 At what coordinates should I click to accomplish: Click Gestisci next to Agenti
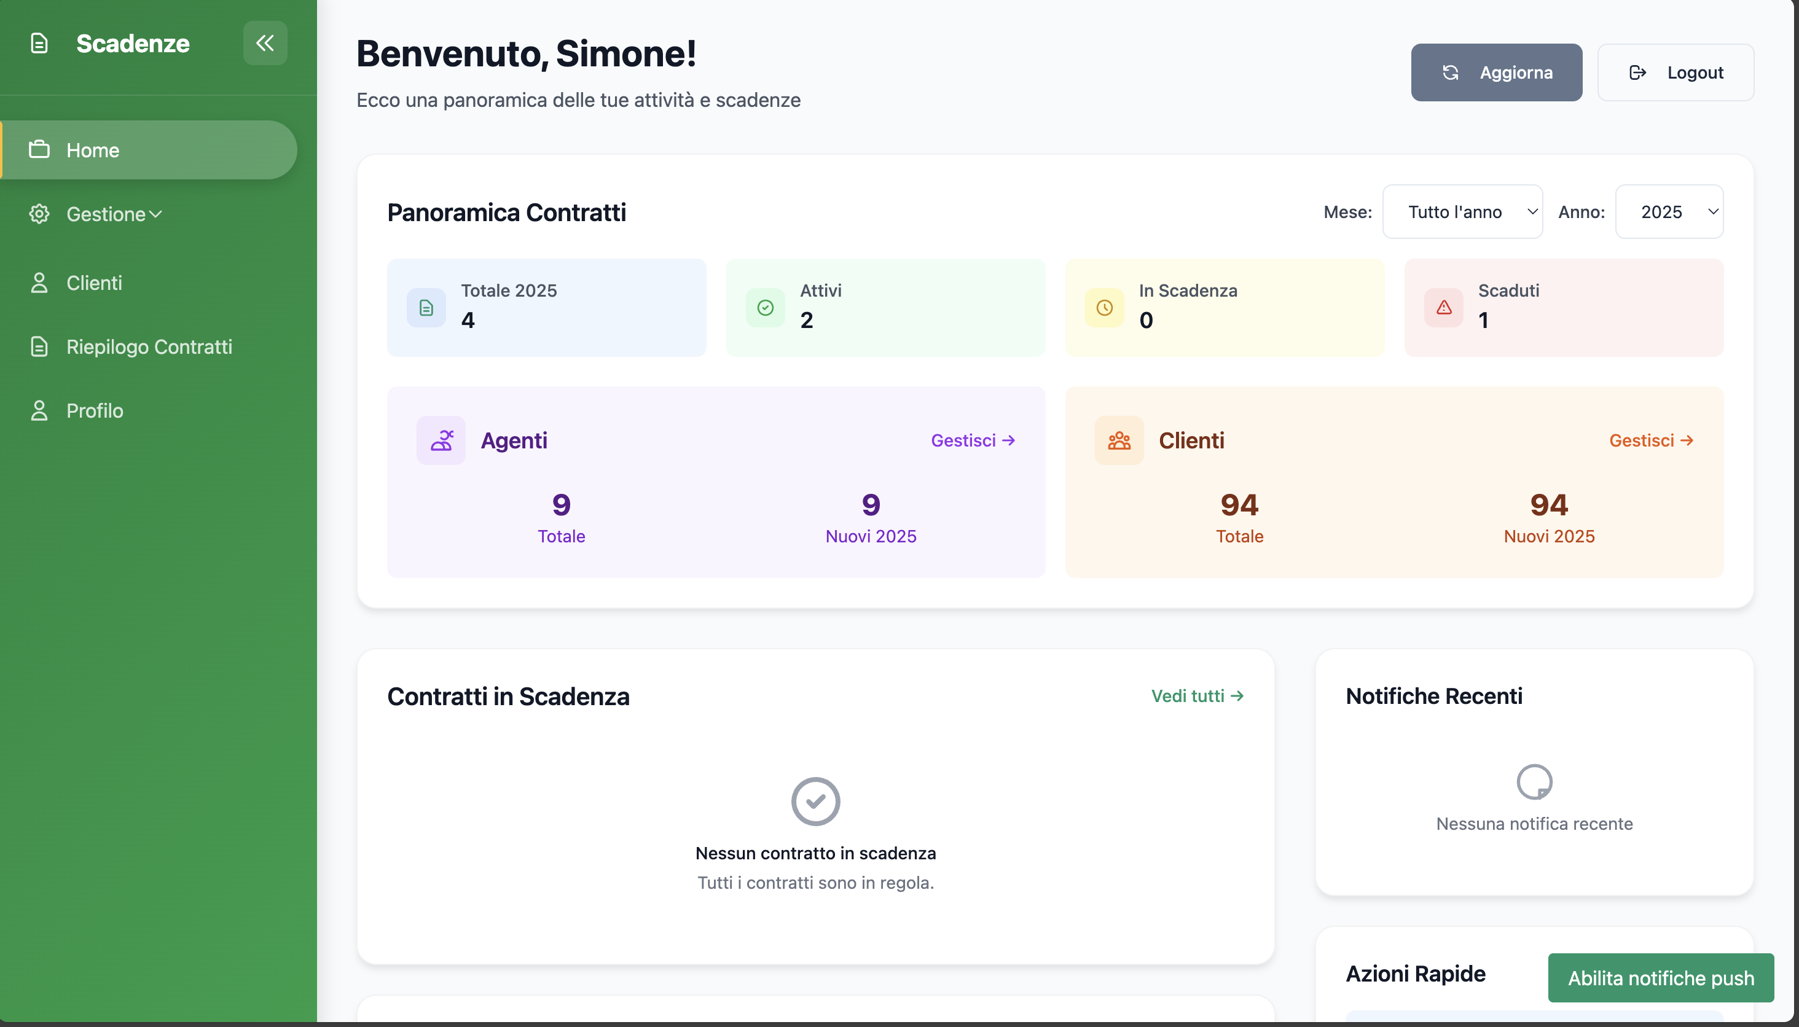(973, 439)
